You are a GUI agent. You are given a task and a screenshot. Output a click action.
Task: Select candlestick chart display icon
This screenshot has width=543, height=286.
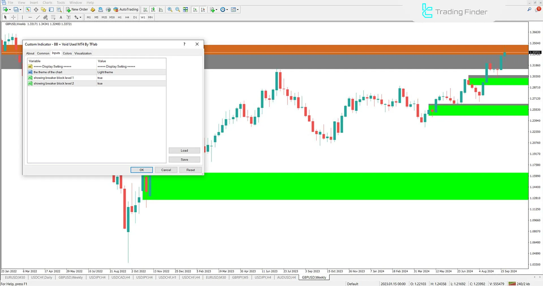[x=153, y=10]
